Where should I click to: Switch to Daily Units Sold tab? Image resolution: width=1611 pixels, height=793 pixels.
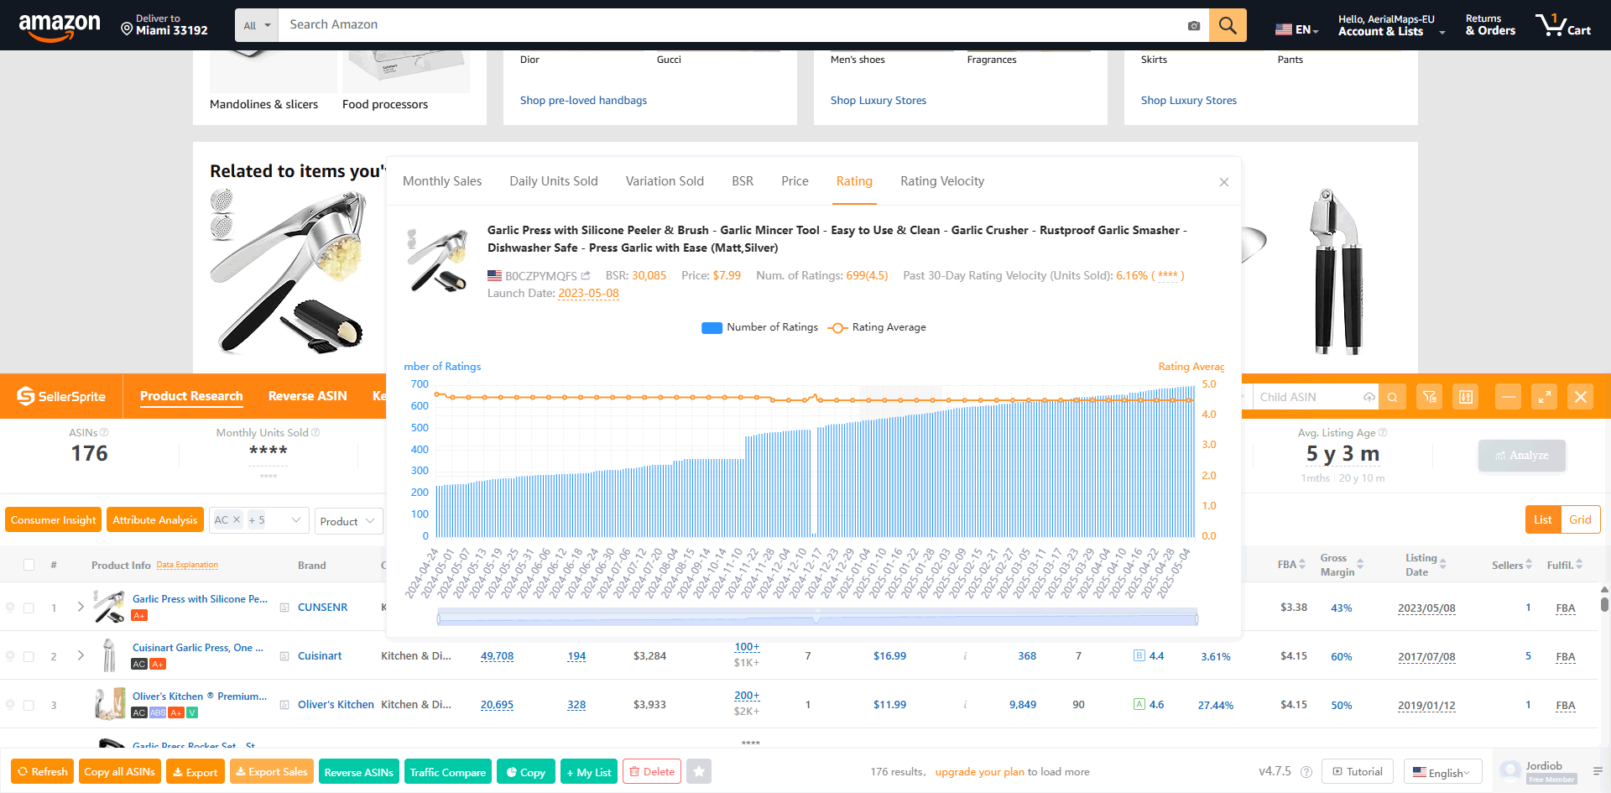point(554,181)
